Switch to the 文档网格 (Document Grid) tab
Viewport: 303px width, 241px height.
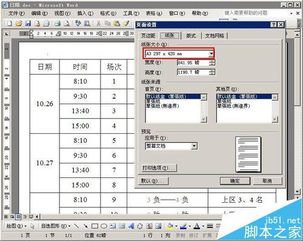tap(215, 36)
